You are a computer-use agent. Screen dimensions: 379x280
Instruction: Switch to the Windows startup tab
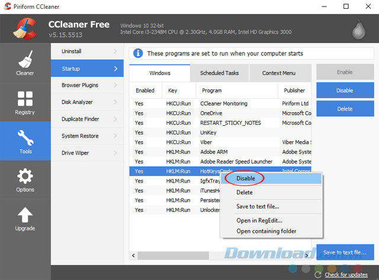(160, 73)
